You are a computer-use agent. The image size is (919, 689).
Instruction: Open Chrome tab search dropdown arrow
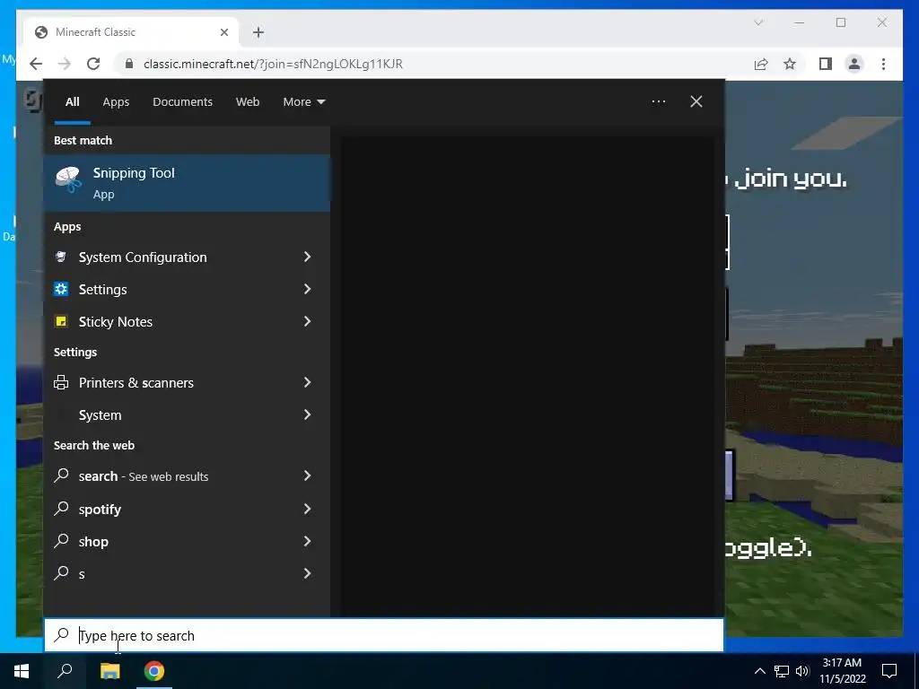click(x=757, y=22)
